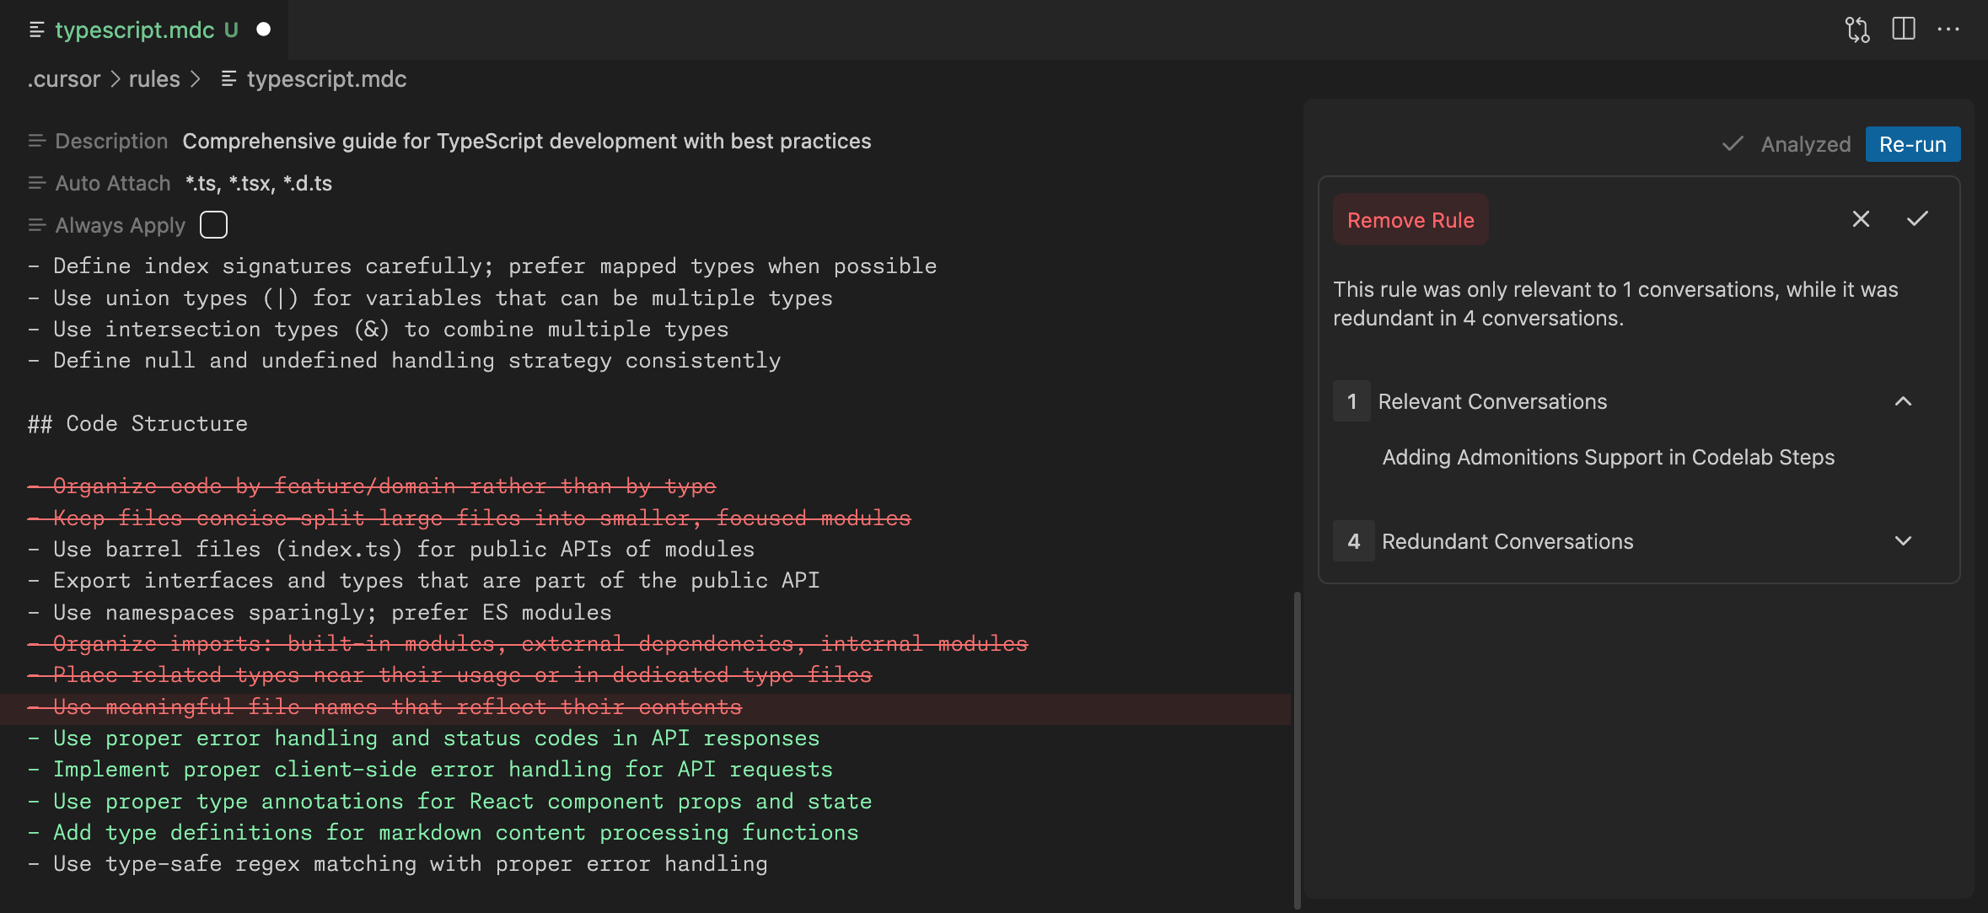This screenshot has width=1988, height=913.
Task: Click the file icon on the typescript.mdc tab
Action: click(35, 30)
